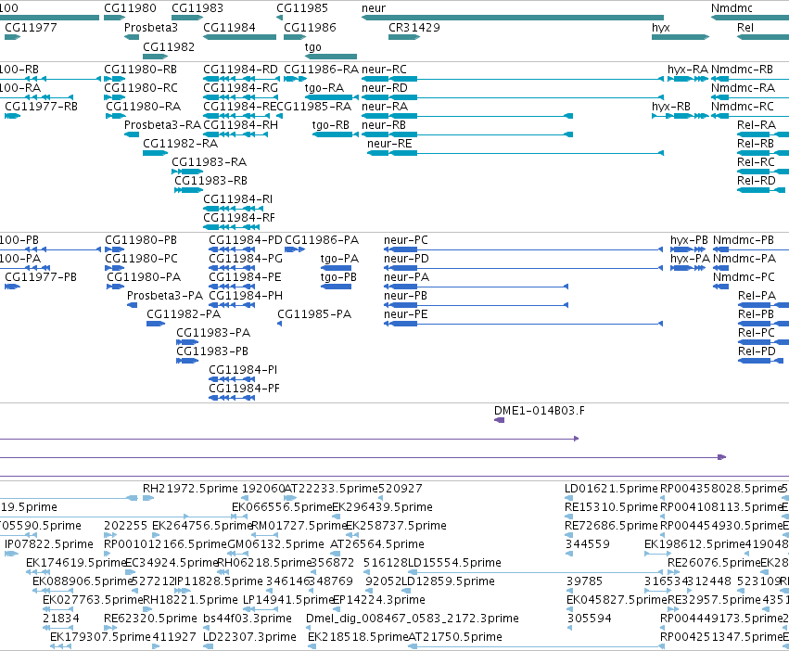Click protein CG11985-PA
Screen dimensions: 789x651
point(314,314)
